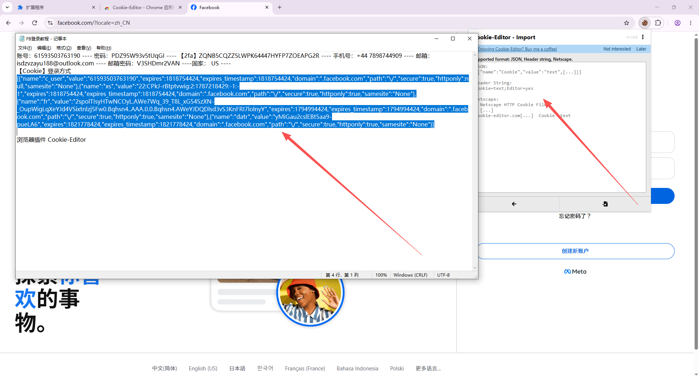Open the 帮助(H) menu in Notepad

pyautogui.click(x=104, y=48)
